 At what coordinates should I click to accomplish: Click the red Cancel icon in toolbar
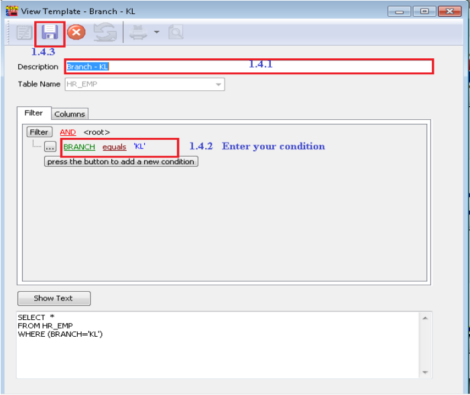coord(76,32)
